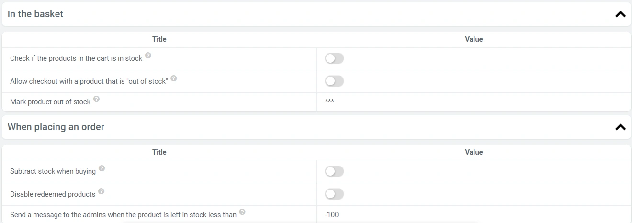Click the "When placing an order" heading
The image size is (632, 223).
tap(56, 127)
